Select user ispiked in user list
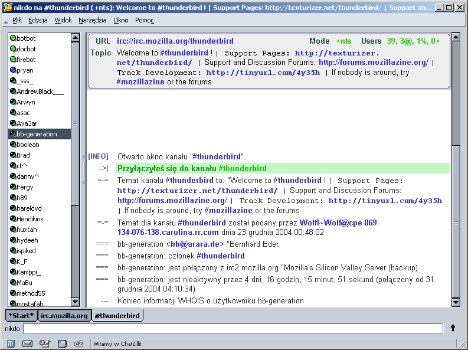This screenshot has height=350, width=468. pyautogui.click(x=40, y=251)
